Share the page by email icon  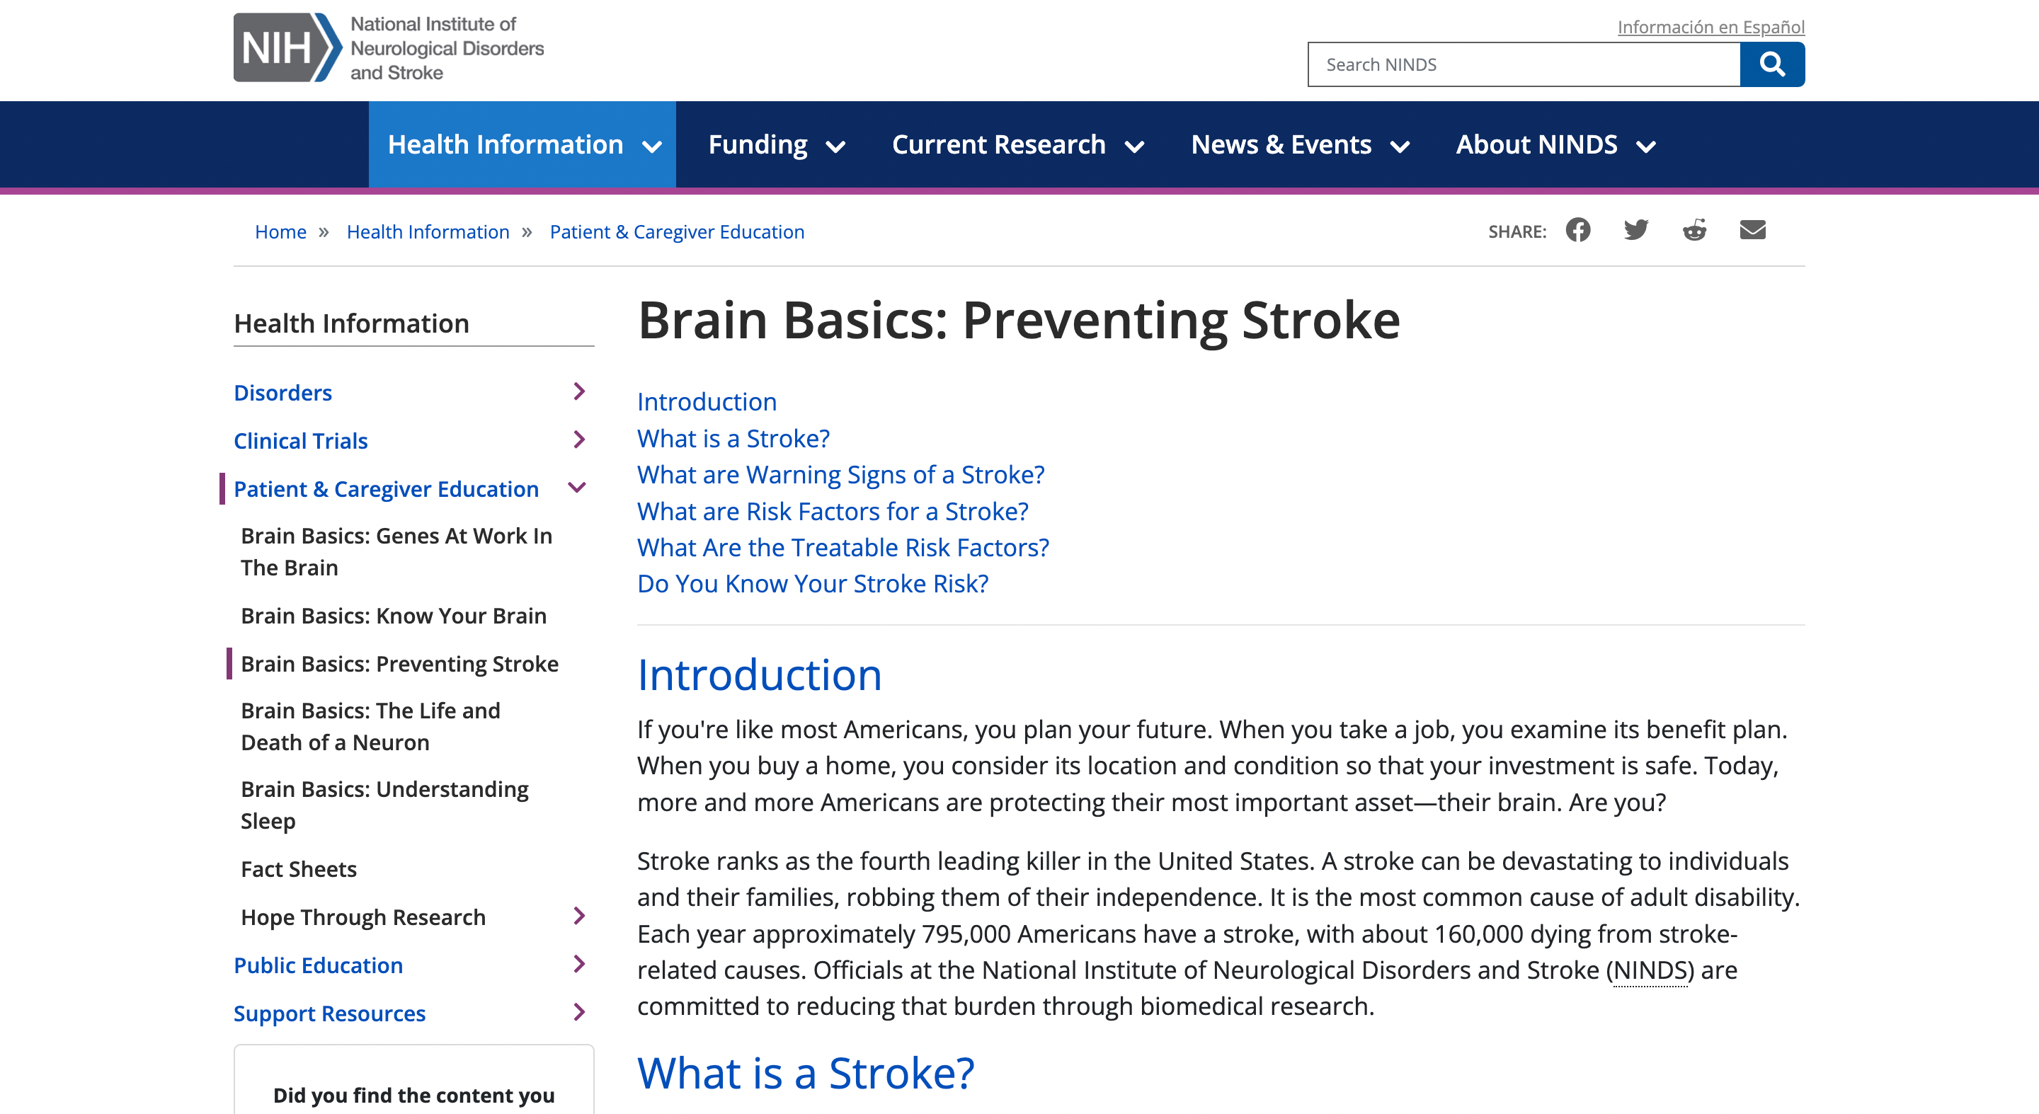point(1752,230)
